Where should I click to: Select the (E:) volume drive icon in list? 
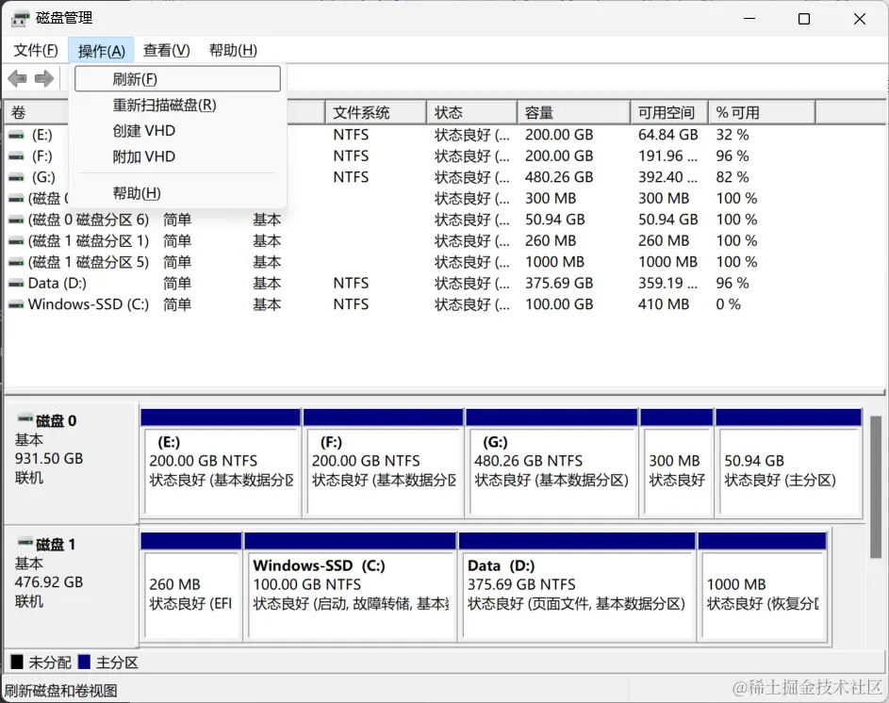pos(16,135)
